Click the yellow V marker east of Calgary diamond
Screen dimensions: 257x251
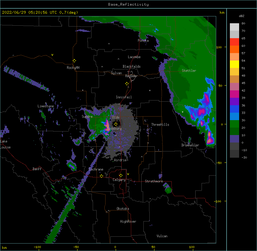(x=128, y=174)
